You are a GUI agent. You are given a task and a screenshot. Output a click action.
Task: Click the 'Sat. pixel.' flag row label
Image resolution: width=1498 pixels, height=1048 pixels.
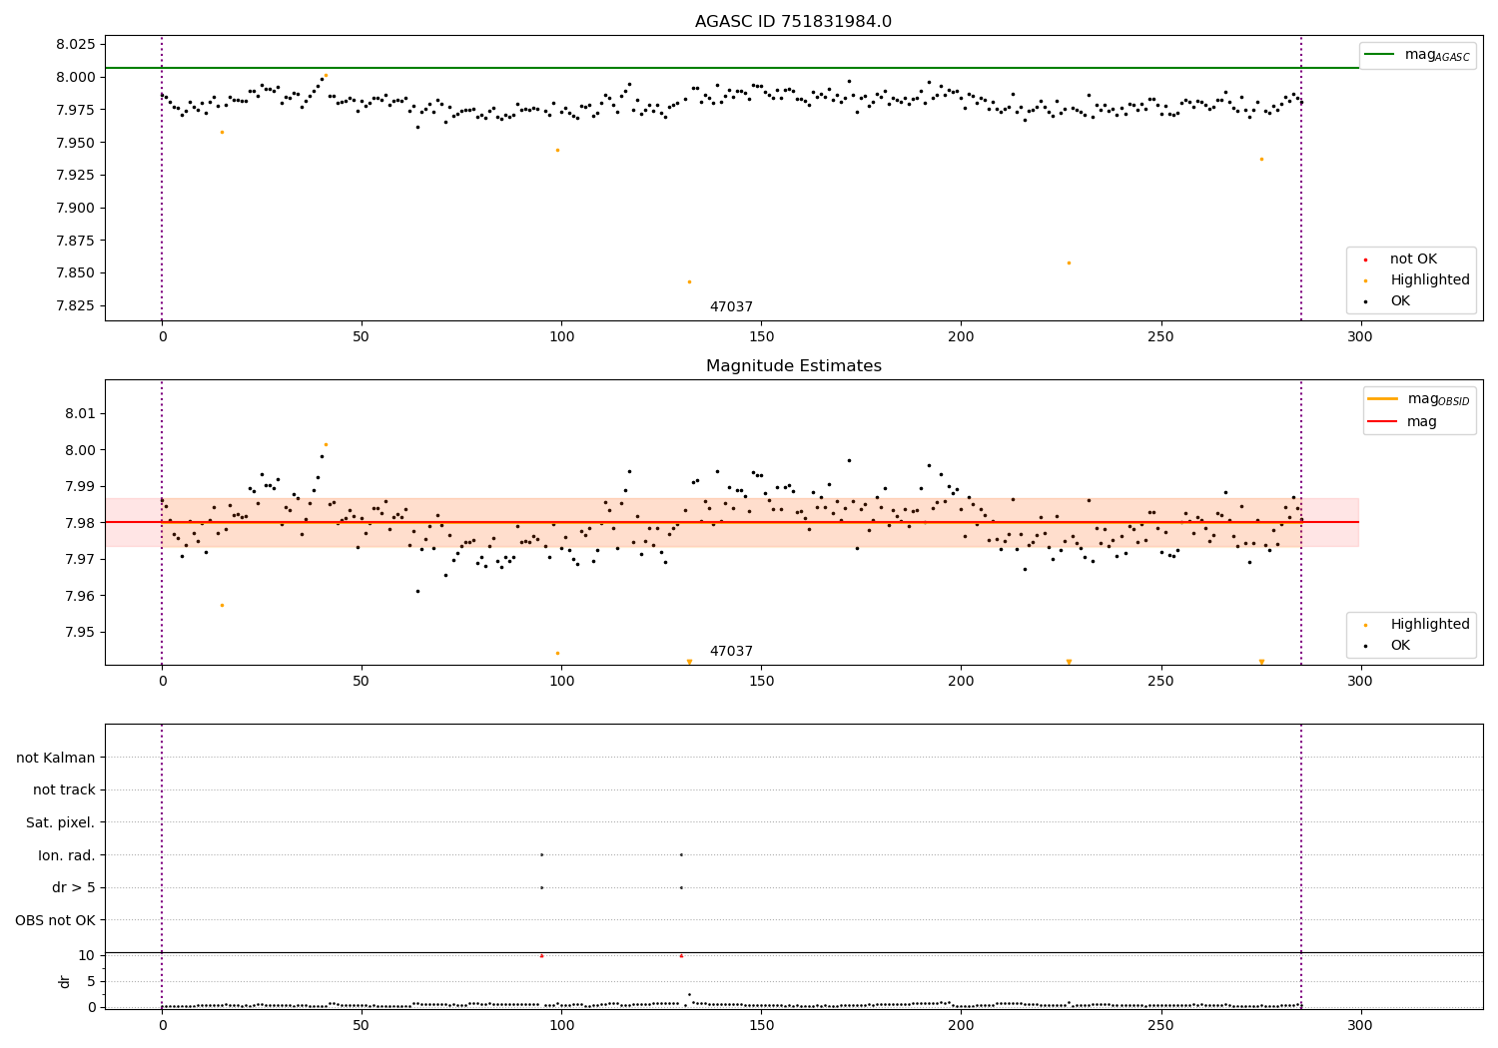click(61, 822)
